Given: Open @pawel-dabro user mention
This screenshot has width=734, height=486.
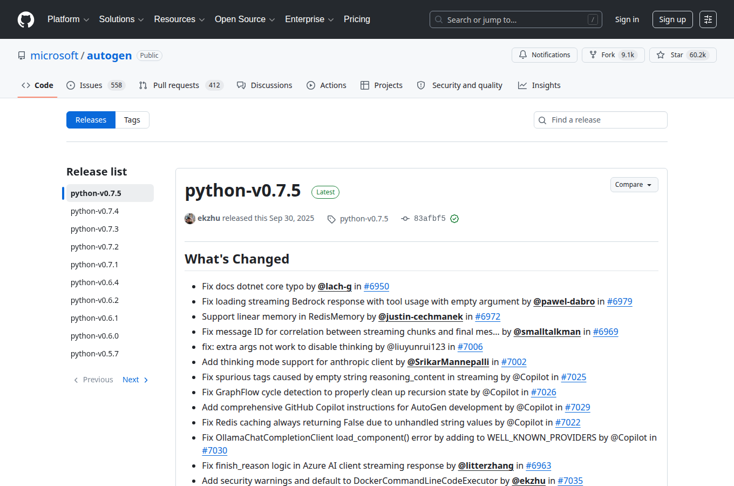Looking at the screenshot, I should coord(564,302).
